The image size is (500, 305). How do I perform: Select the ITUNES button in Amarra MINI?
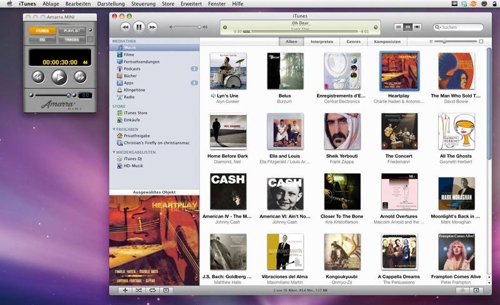point(42,31)
